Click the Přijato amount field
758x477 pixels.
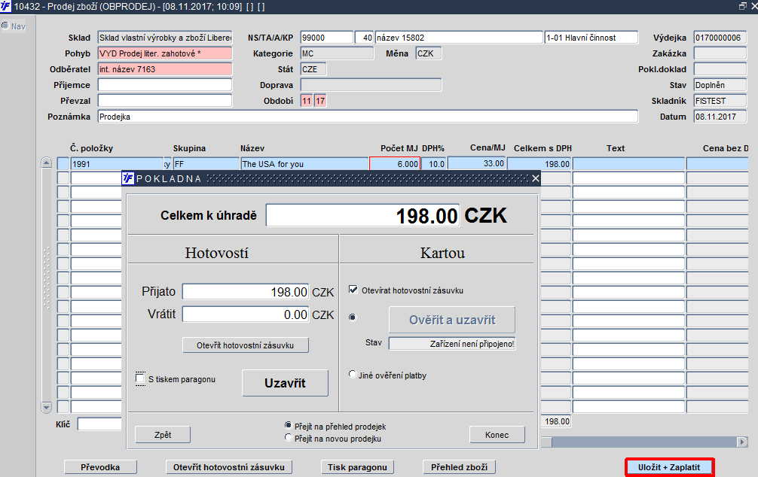pyautogui.click(x=246, y=292)
